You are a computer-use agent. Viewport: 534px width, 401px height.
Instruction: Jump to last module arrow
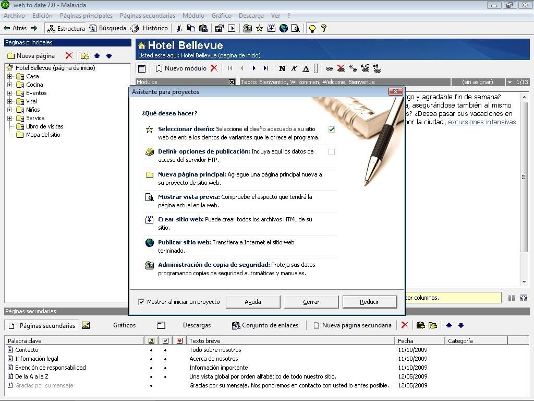[266, 68]
